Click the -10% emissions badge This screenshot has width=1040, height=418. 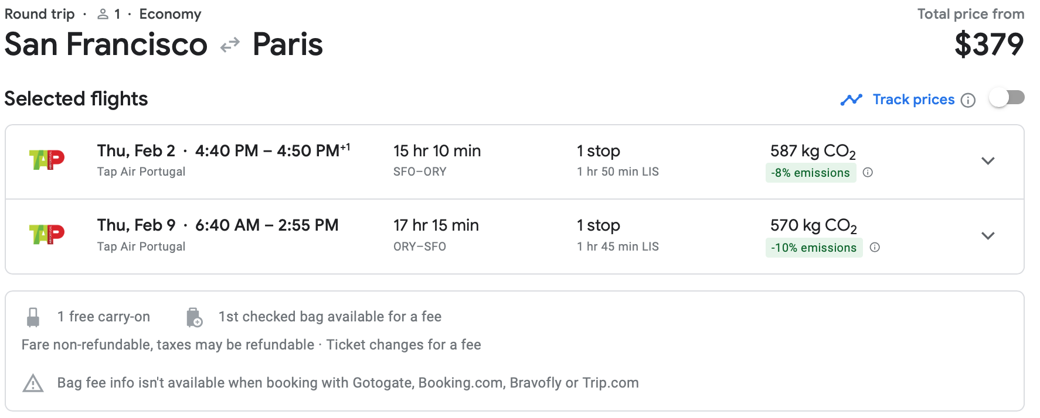click(x=814, y=248)
